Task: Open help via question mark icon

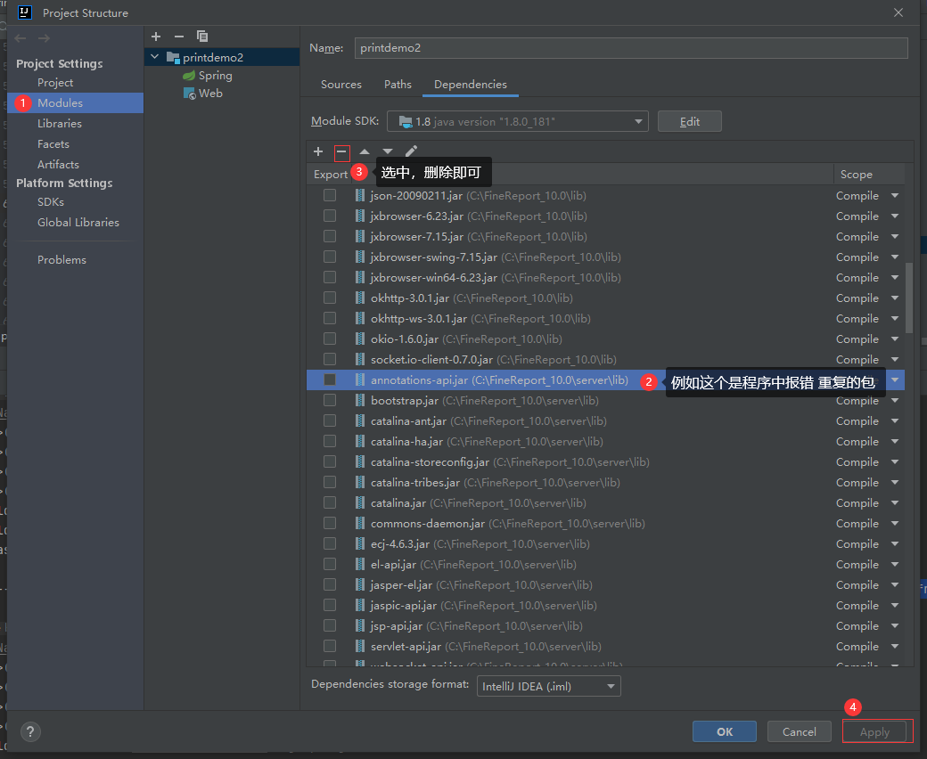Action: tap(30, 732)
